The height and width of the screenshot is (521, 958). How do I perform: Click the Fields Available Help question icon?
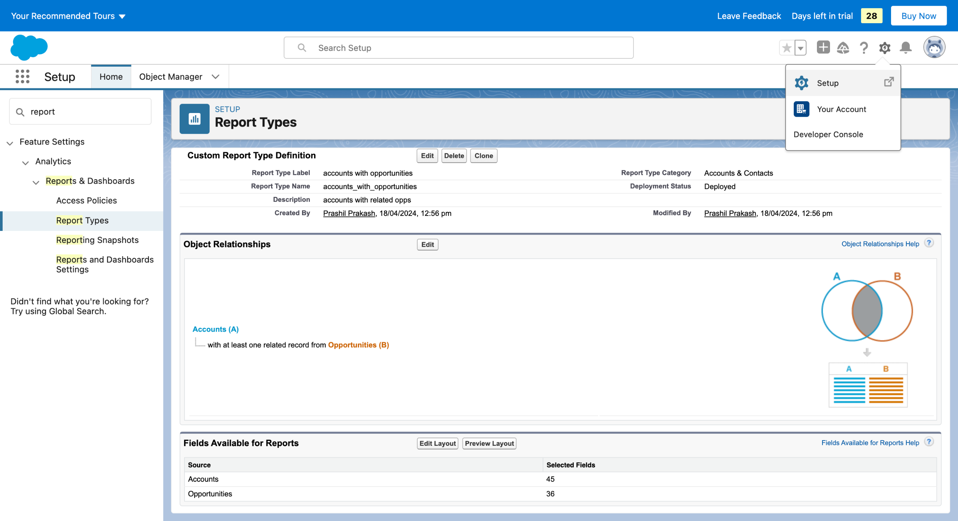[x=928, y=442]
